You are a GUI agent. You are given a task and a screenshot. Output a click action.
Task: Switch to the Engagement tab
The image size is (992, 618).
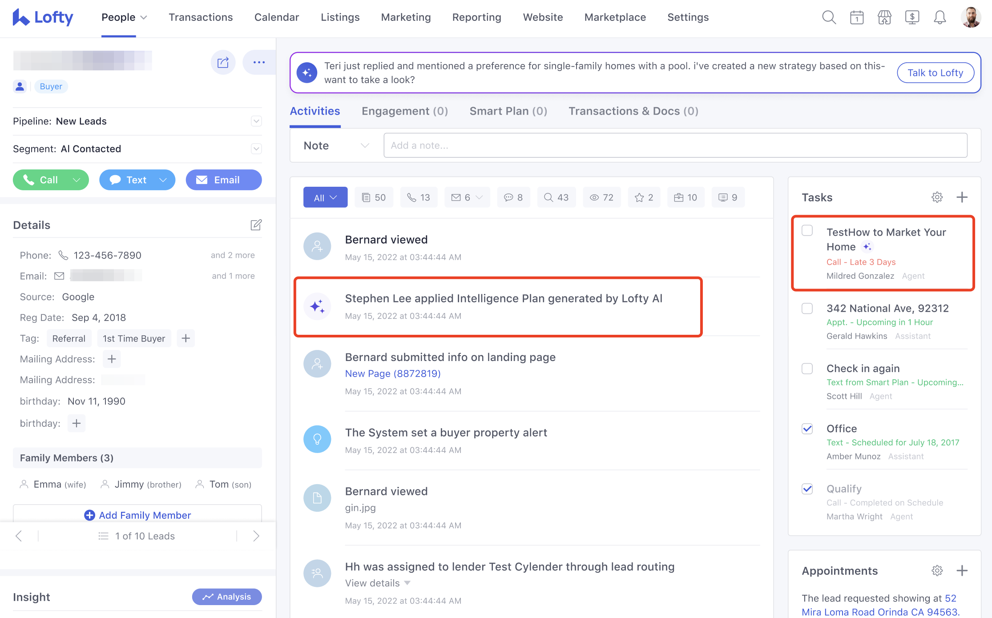pyautogui.click(x=404, y=111)
